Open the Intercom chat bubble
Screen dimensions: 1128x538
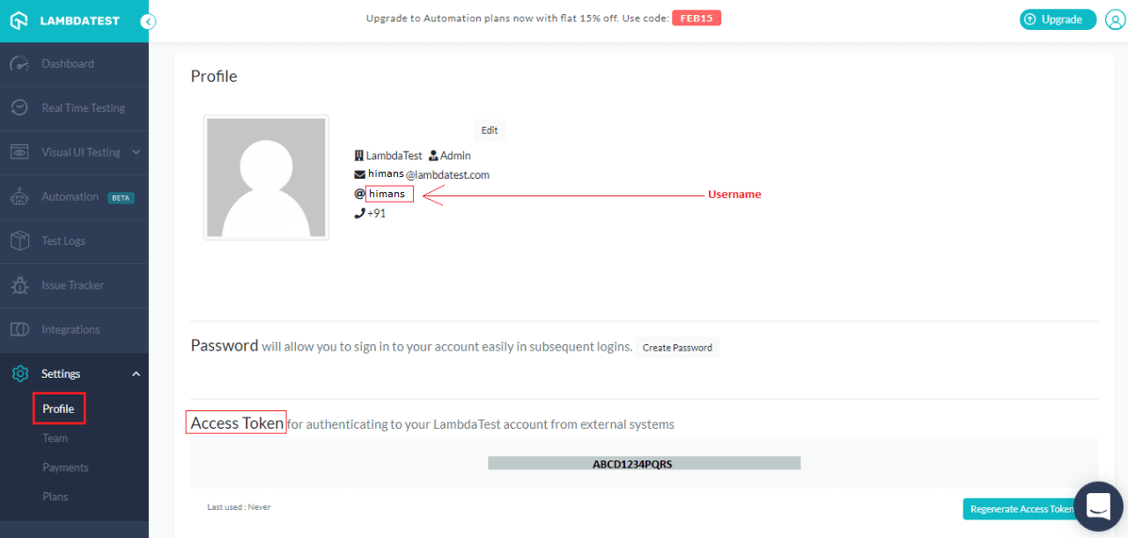pyautogui.click(x=1097, y=505)
